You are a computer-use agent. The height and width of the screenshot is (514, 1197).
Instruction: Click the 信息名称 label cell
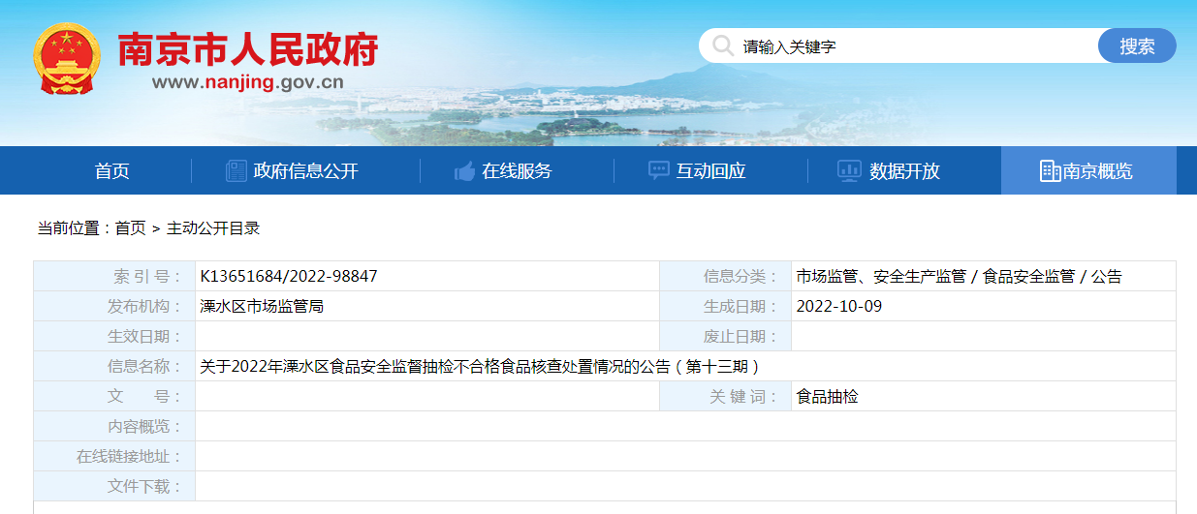(114, 367)
